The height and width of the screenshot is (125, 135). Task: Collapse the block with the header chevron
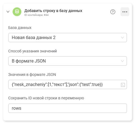click(x=8, y=12)
